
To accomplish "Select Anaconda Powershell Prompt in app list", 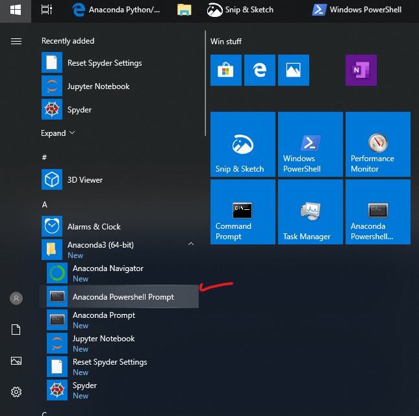I will pyautogui.click(x=123, y=297).
